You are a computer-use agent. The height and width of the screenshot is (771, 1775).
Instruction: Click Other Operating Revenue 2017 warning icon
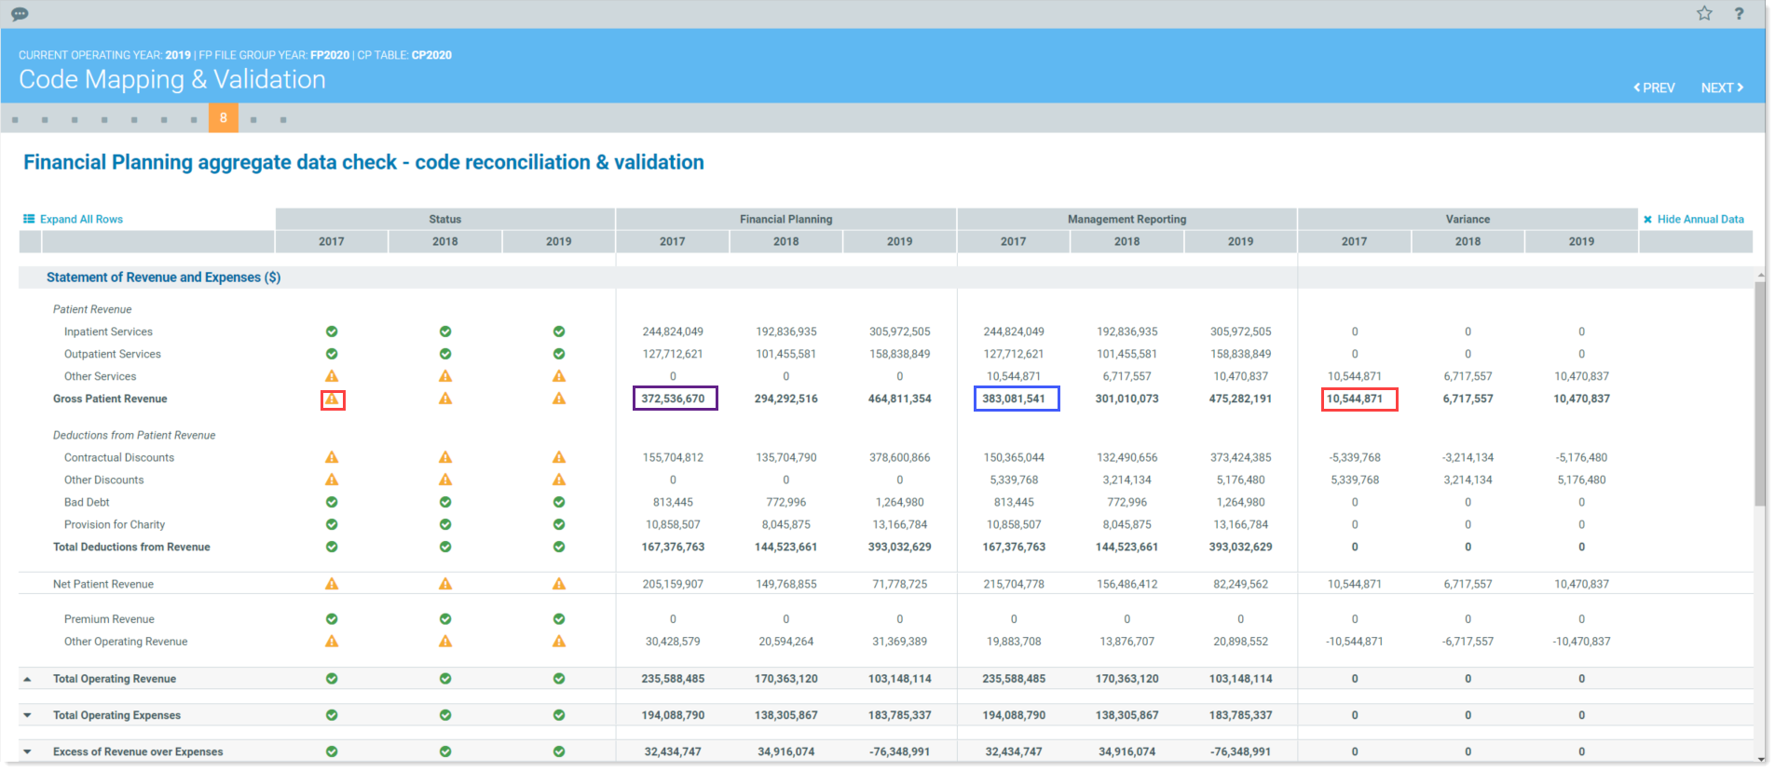pyautogui.click(x=332, y=642)
